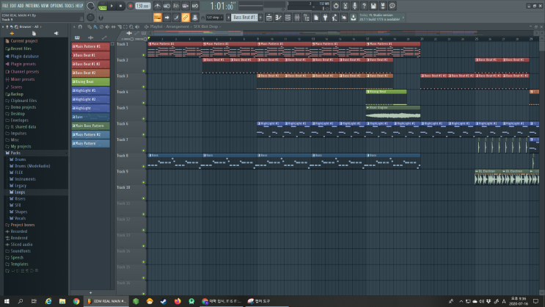This screenshot has width=545, height=307.
Task: Click the Stop transport button
Action: [x=120, y=6]
